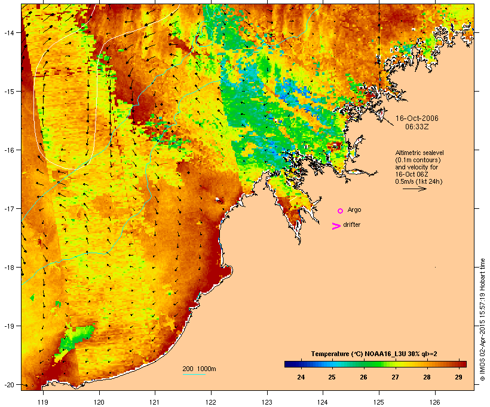Click colorbar value 27
This screenshot has height=407, width=490.
click(396, 377)
